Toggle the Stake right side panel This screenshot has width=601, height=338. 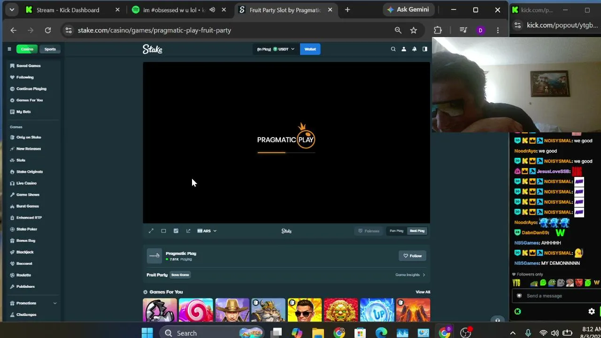click(x=424, y=49)
